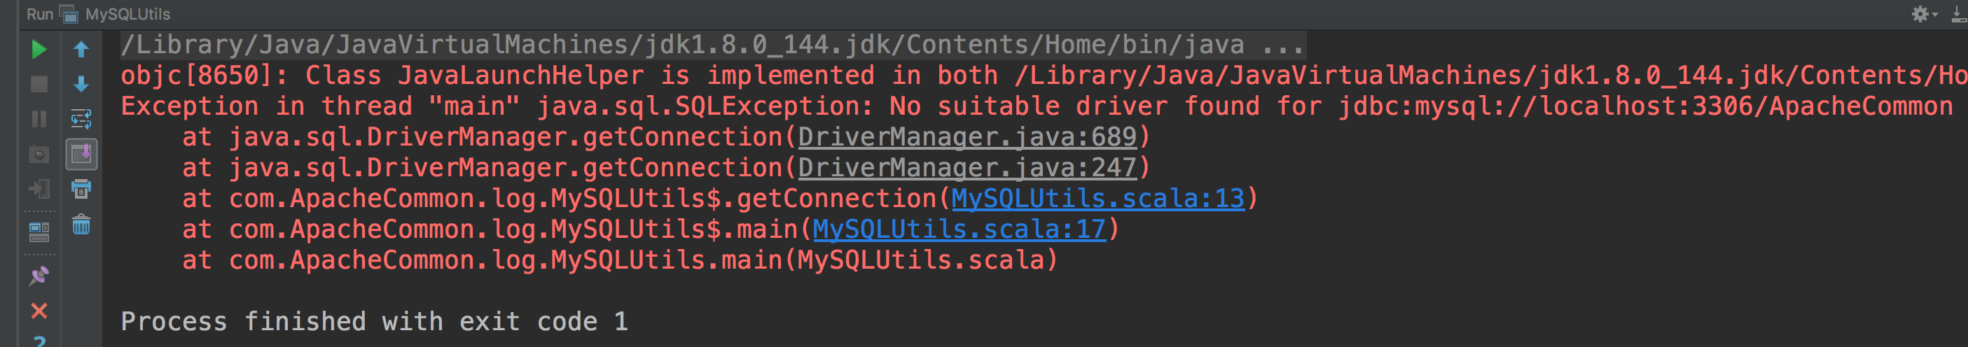1968x347 pixels.
Task: Jump down the stack trace
Action: click(81, 84)
